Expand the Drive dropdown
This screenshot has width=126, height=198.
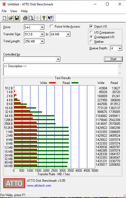[42, 27]
